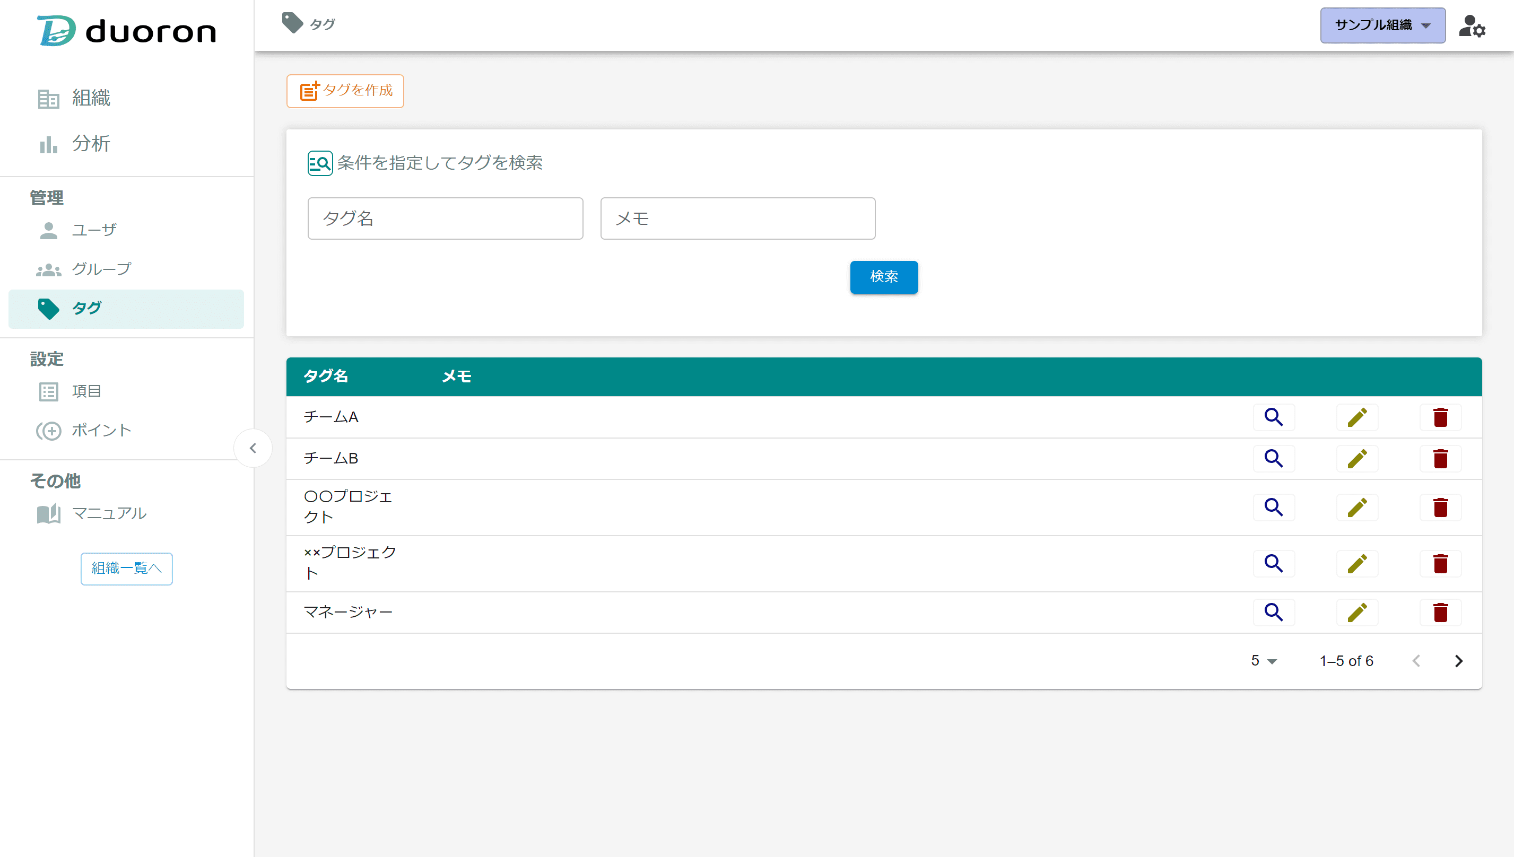This screenshot has width=1514, height=857.
Task: Click the タグを作成 button
Action: tap(345, 91)
